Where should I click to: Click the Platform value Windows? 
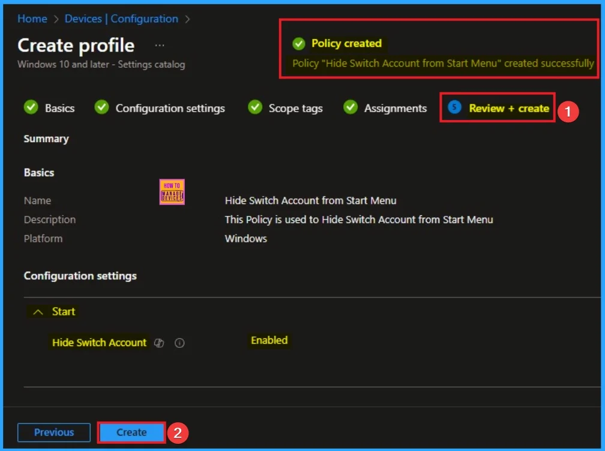pos(246,239)
